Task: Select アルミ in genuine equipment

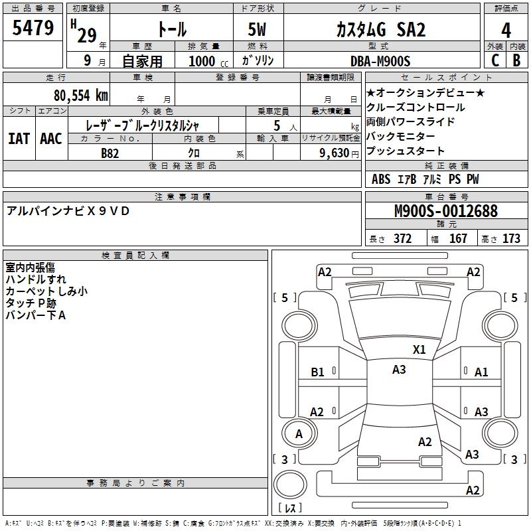Action: point(432,179)
